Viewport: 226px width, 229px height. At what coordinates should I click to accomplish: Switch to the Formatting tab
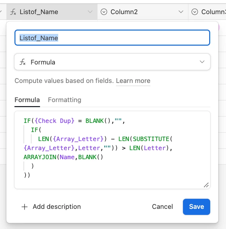tap(65, 100)
